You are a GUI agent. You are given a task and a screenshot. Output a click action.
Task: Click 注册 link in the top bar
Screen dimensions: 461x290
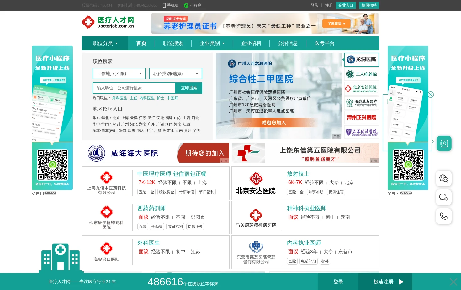click(x=329, y=5)
